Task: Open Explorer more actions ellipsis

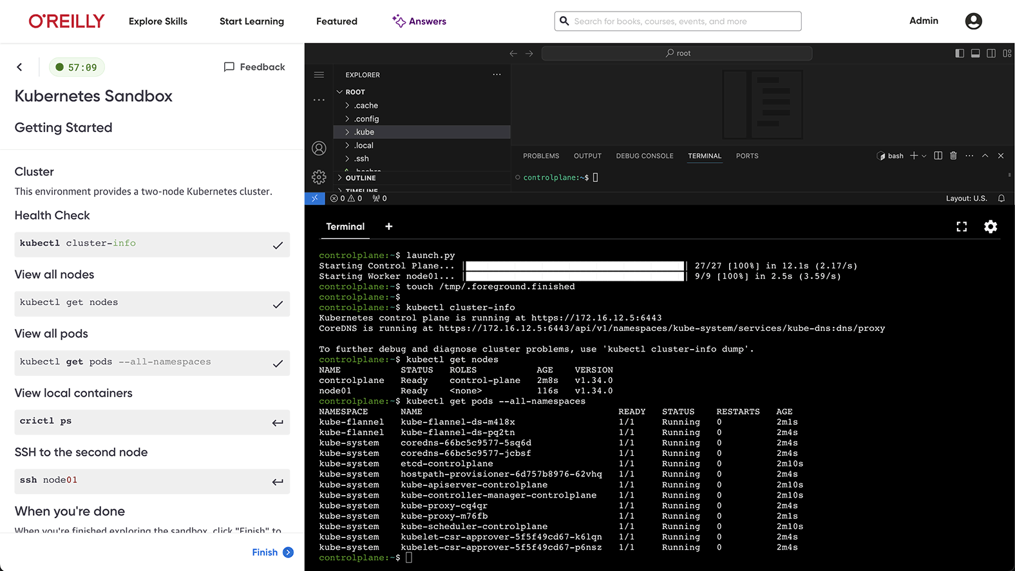Action: [x=497, y=75]
